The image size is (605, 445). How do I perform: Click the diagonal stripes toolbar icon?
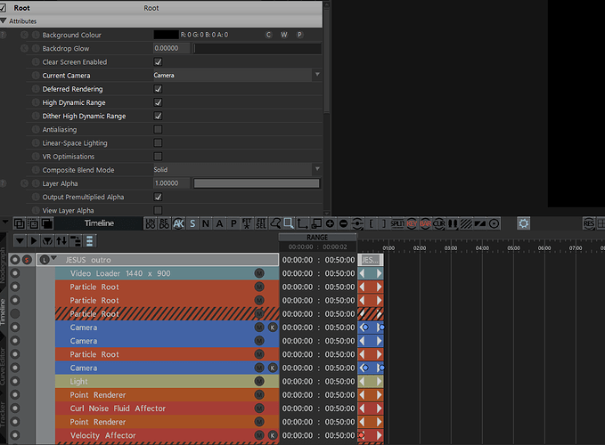tap(466, 223)
